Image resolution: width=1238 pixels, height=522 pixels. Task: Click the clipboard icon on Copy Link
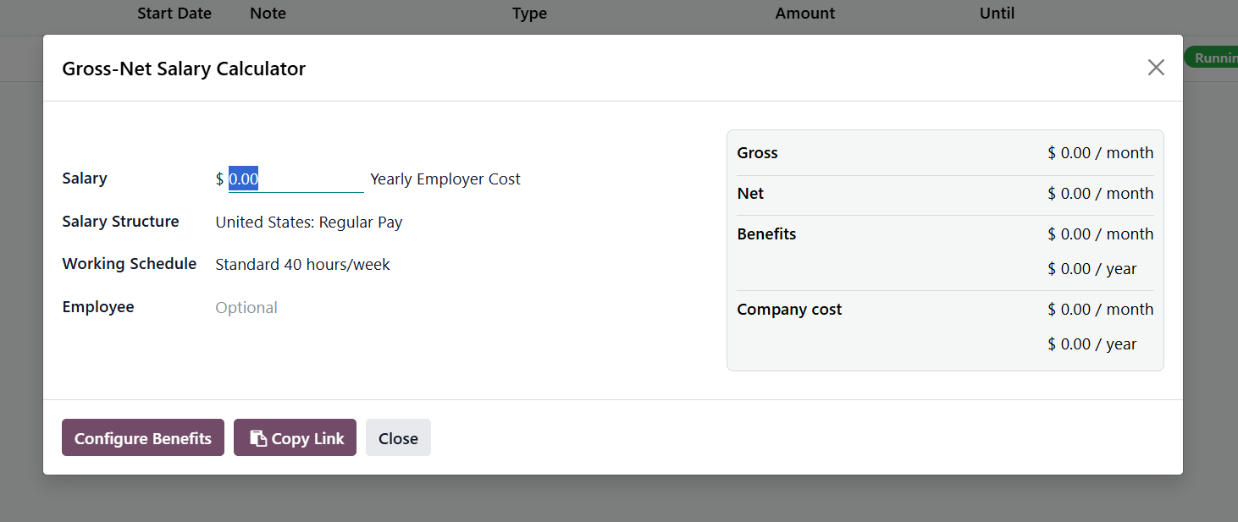click(258, 438)
